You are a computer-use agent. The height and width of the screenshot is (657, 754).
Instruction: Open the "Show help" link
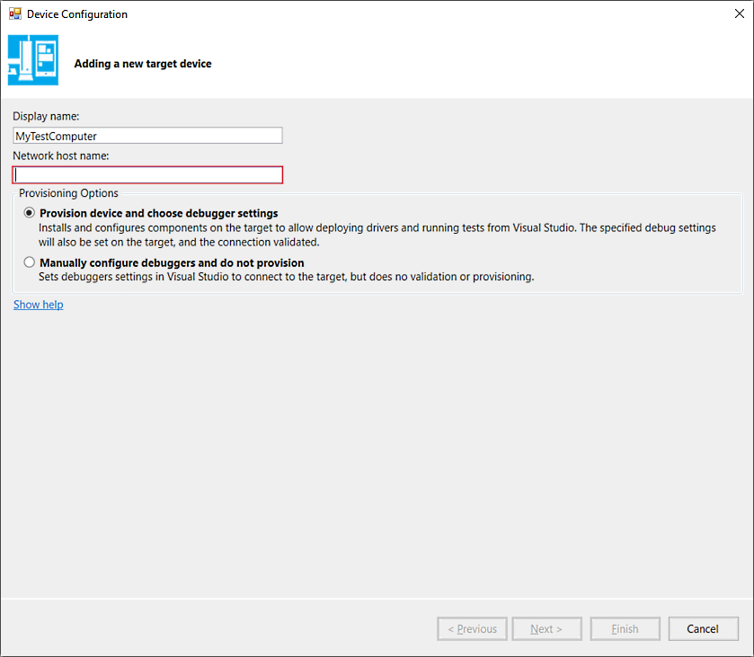38,304
